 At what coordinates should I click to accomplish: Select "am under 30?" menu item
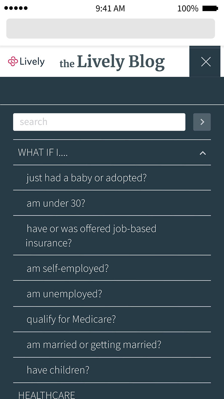[x=56, y=203]
